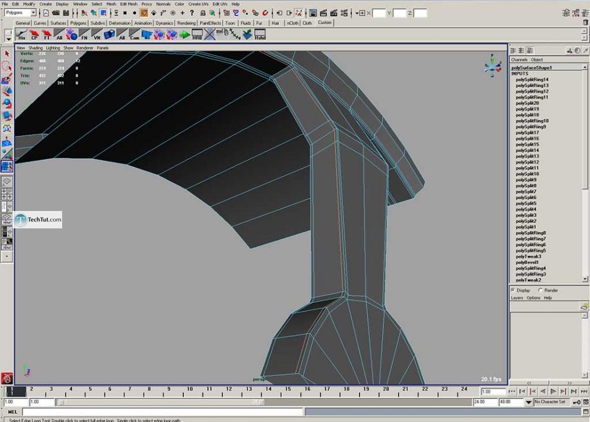Toggle the highlighted orange selection mask button
The image size is (590, 422).
coord(143,13)
